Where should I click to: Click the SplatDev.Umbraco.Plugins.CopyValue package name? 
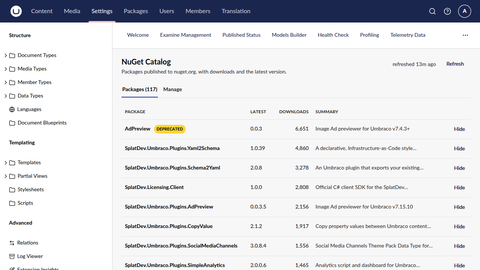169,226
